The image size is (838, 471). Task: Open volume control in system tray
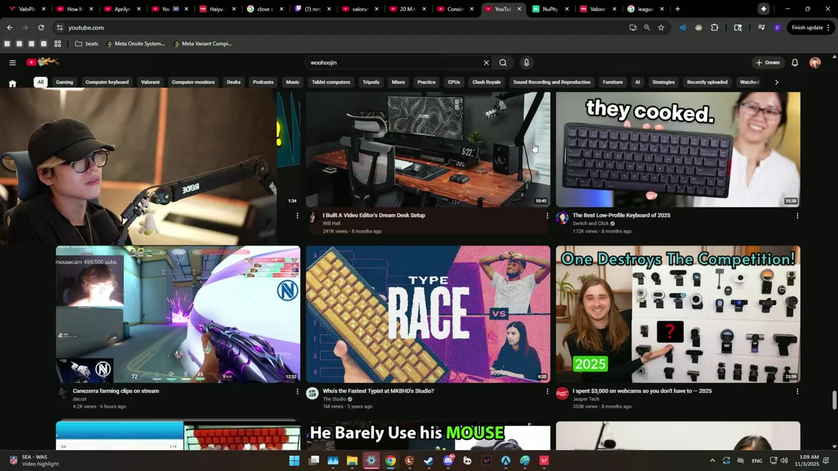784,461
